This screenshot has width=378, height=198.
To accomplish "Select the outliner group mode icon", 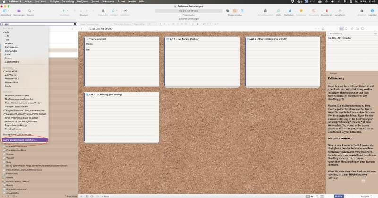I will 242,11.
